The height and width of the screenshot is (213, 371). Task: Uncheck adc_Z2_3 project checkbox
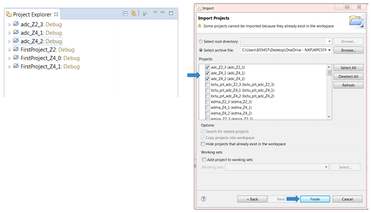point(208,67)
